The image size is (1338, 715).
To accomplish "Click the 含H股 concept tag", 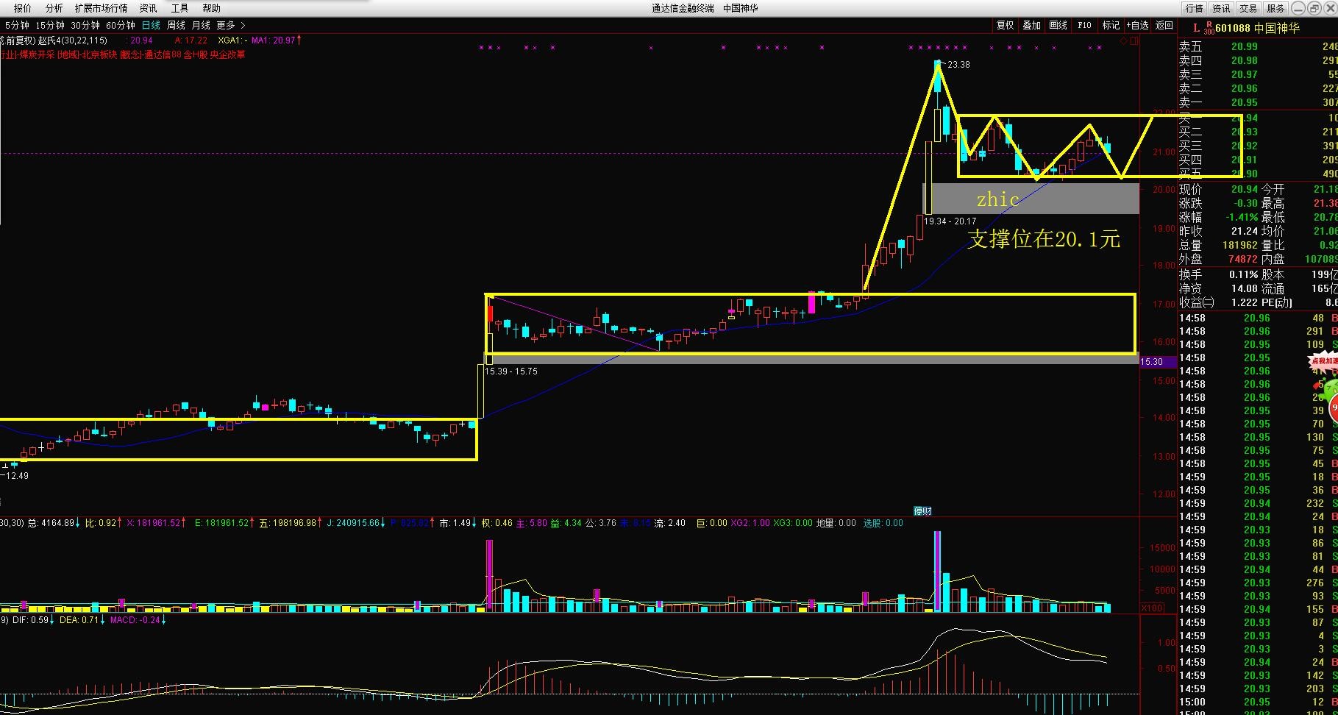I will [196, 54].
